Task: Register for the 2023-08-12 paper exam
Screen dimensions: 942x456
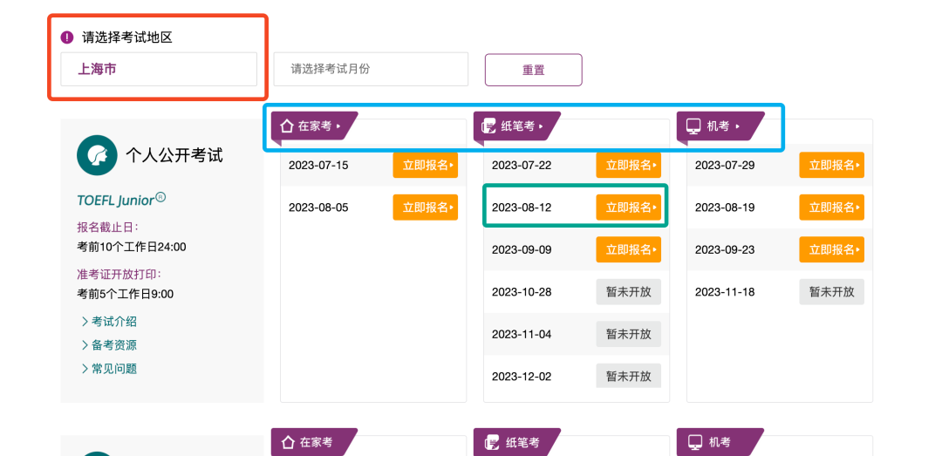Action: point(628,208)
